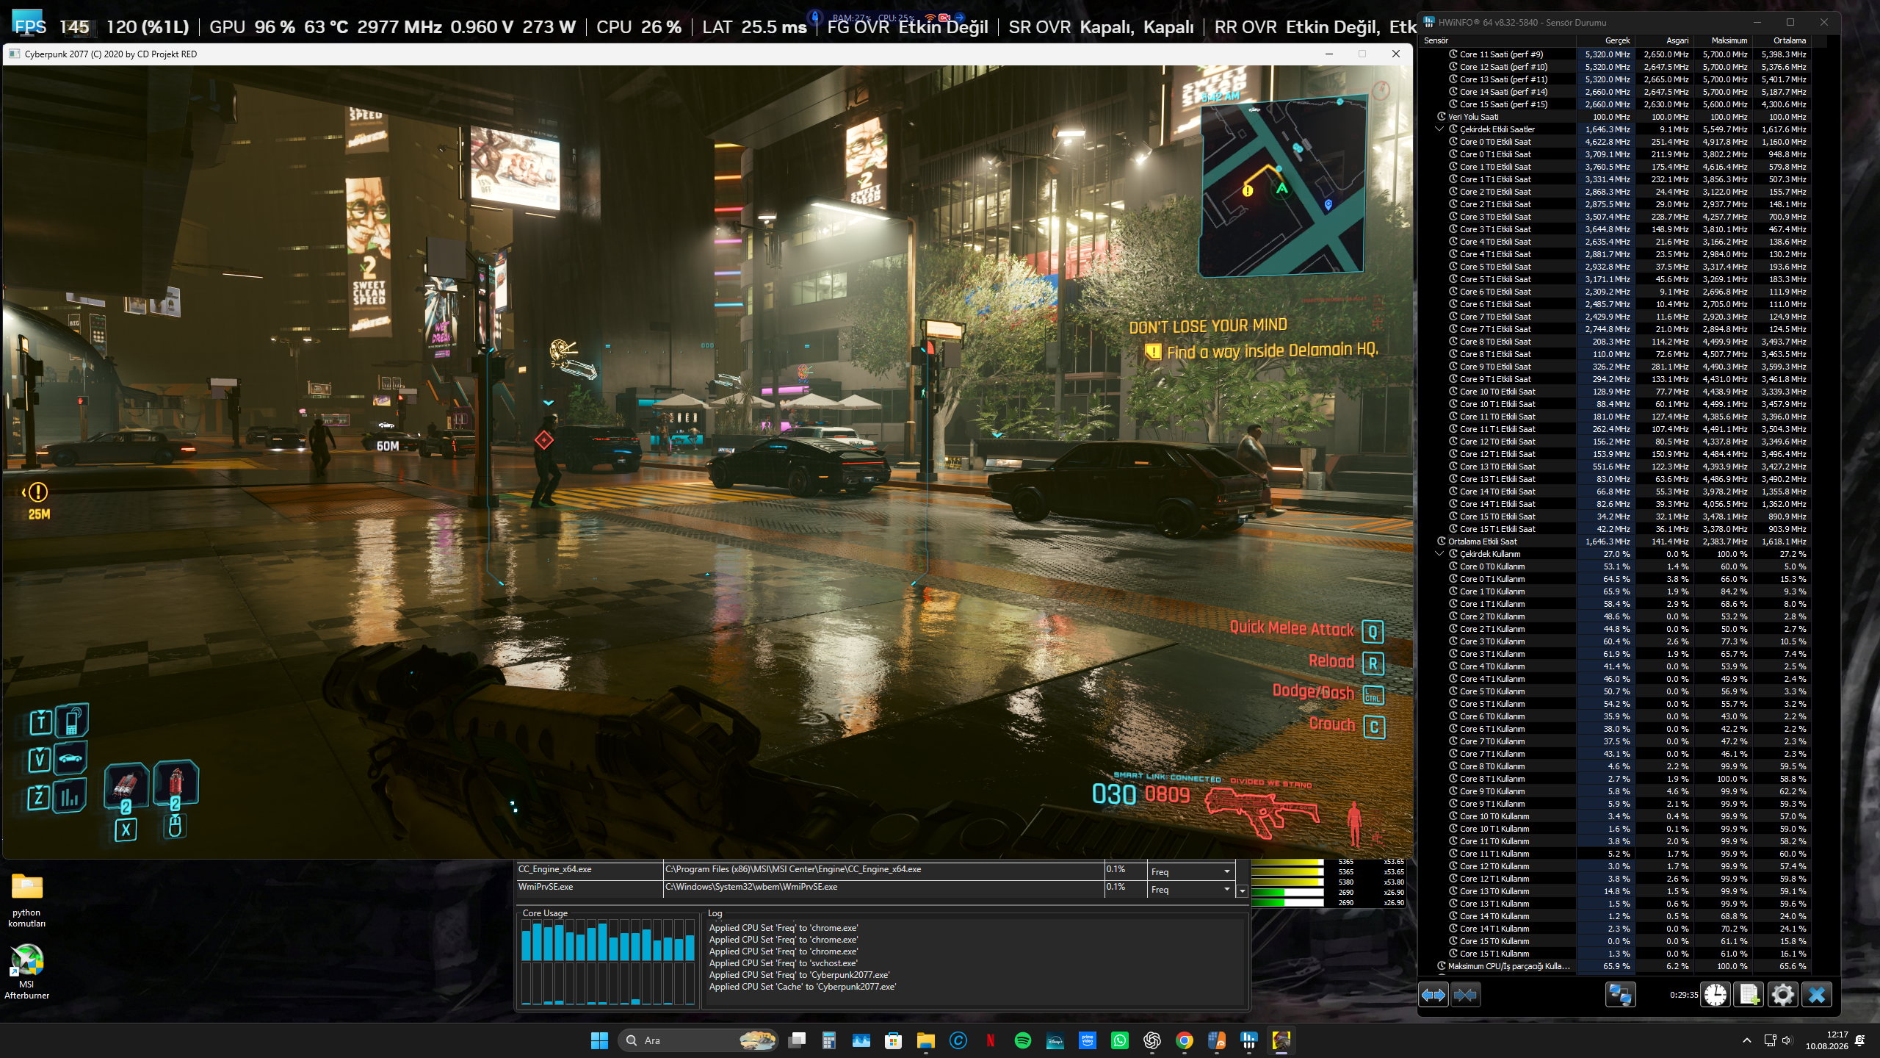Open File Explorer from the taskbar
The width and height of the screenshot is (1880, 1058).
coord(926,1040)
